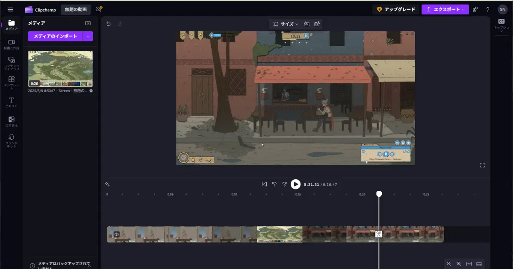Open the 録画と作成 sidebar tab

[12, 44]
